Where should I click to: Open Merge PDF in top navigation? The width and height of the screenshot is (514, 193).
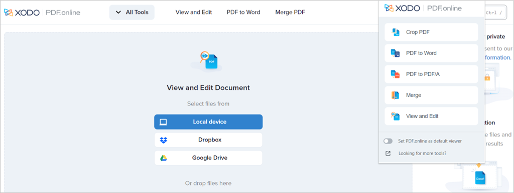coord(290,12)
